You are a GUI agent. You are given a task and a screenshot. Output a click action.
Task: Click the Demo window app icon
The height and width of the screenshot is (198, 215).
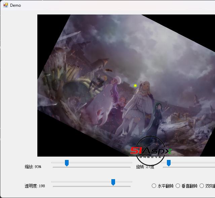pyautogui.click(x=6, y=5)
